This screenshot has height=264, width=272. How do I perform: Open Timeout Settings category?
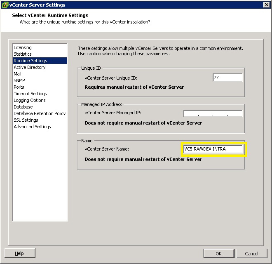point(30,94)
